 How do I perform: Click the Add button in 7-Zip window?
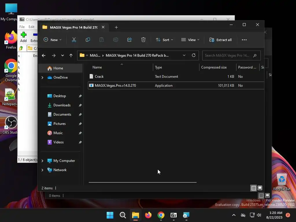23,37
